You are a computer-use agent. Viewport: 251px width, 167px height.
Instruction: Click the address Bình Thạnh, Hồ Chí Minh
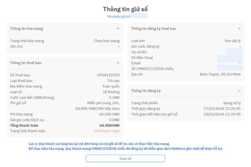(220, 74)
